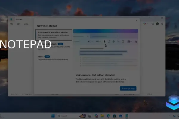Click the UTF-8 encoding in status bar
This screenshot has width=179, height=119.
(x=149, y=94)
